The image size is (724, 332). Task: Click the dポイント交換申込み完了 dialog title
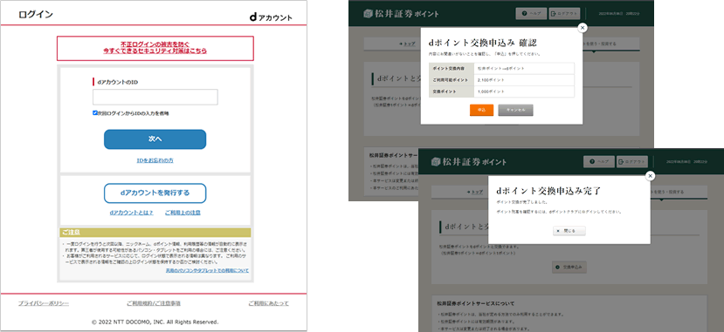[x=548, y=191]
